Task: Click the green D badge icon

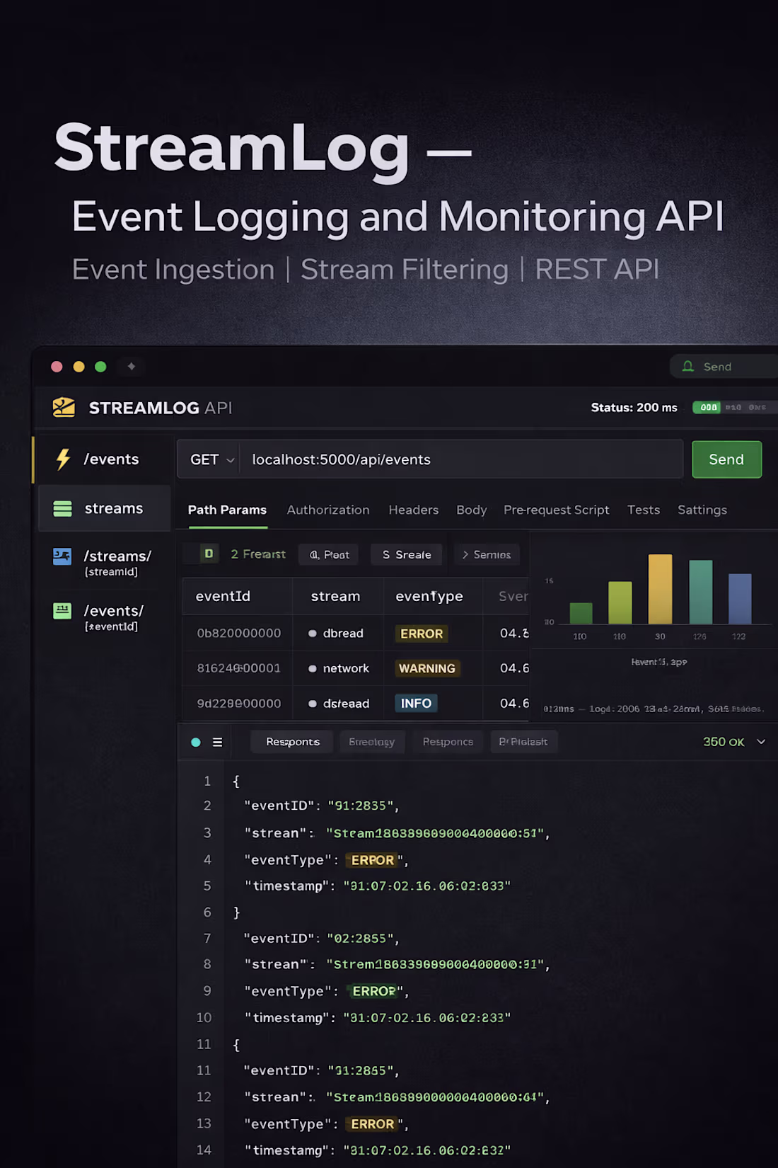Action: coord(209,554)
